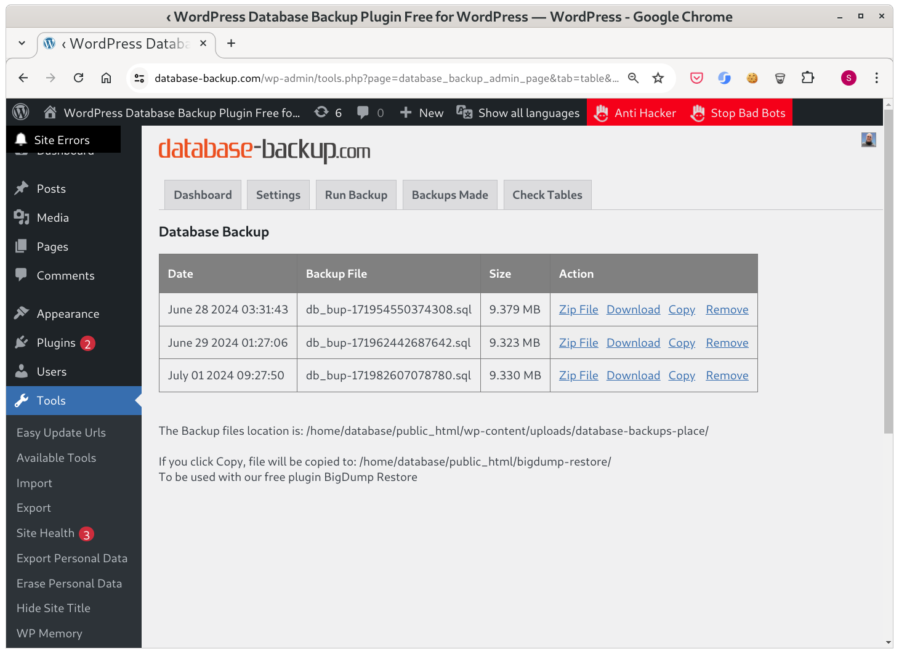Click the Anti Hacker admin bar item
This screenshot has width=899, height=654.
(635, 113)
